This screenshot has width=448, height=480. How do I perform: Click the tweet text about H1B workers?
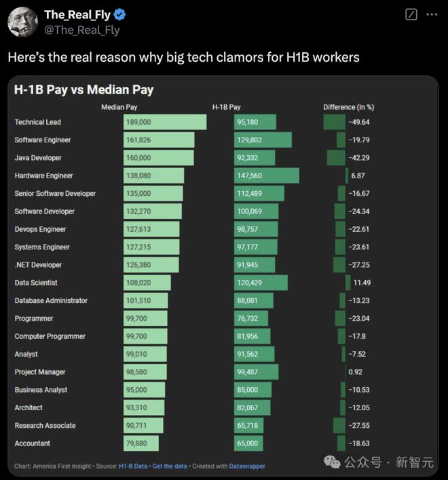pyautogui.click(x=183, y=57)
